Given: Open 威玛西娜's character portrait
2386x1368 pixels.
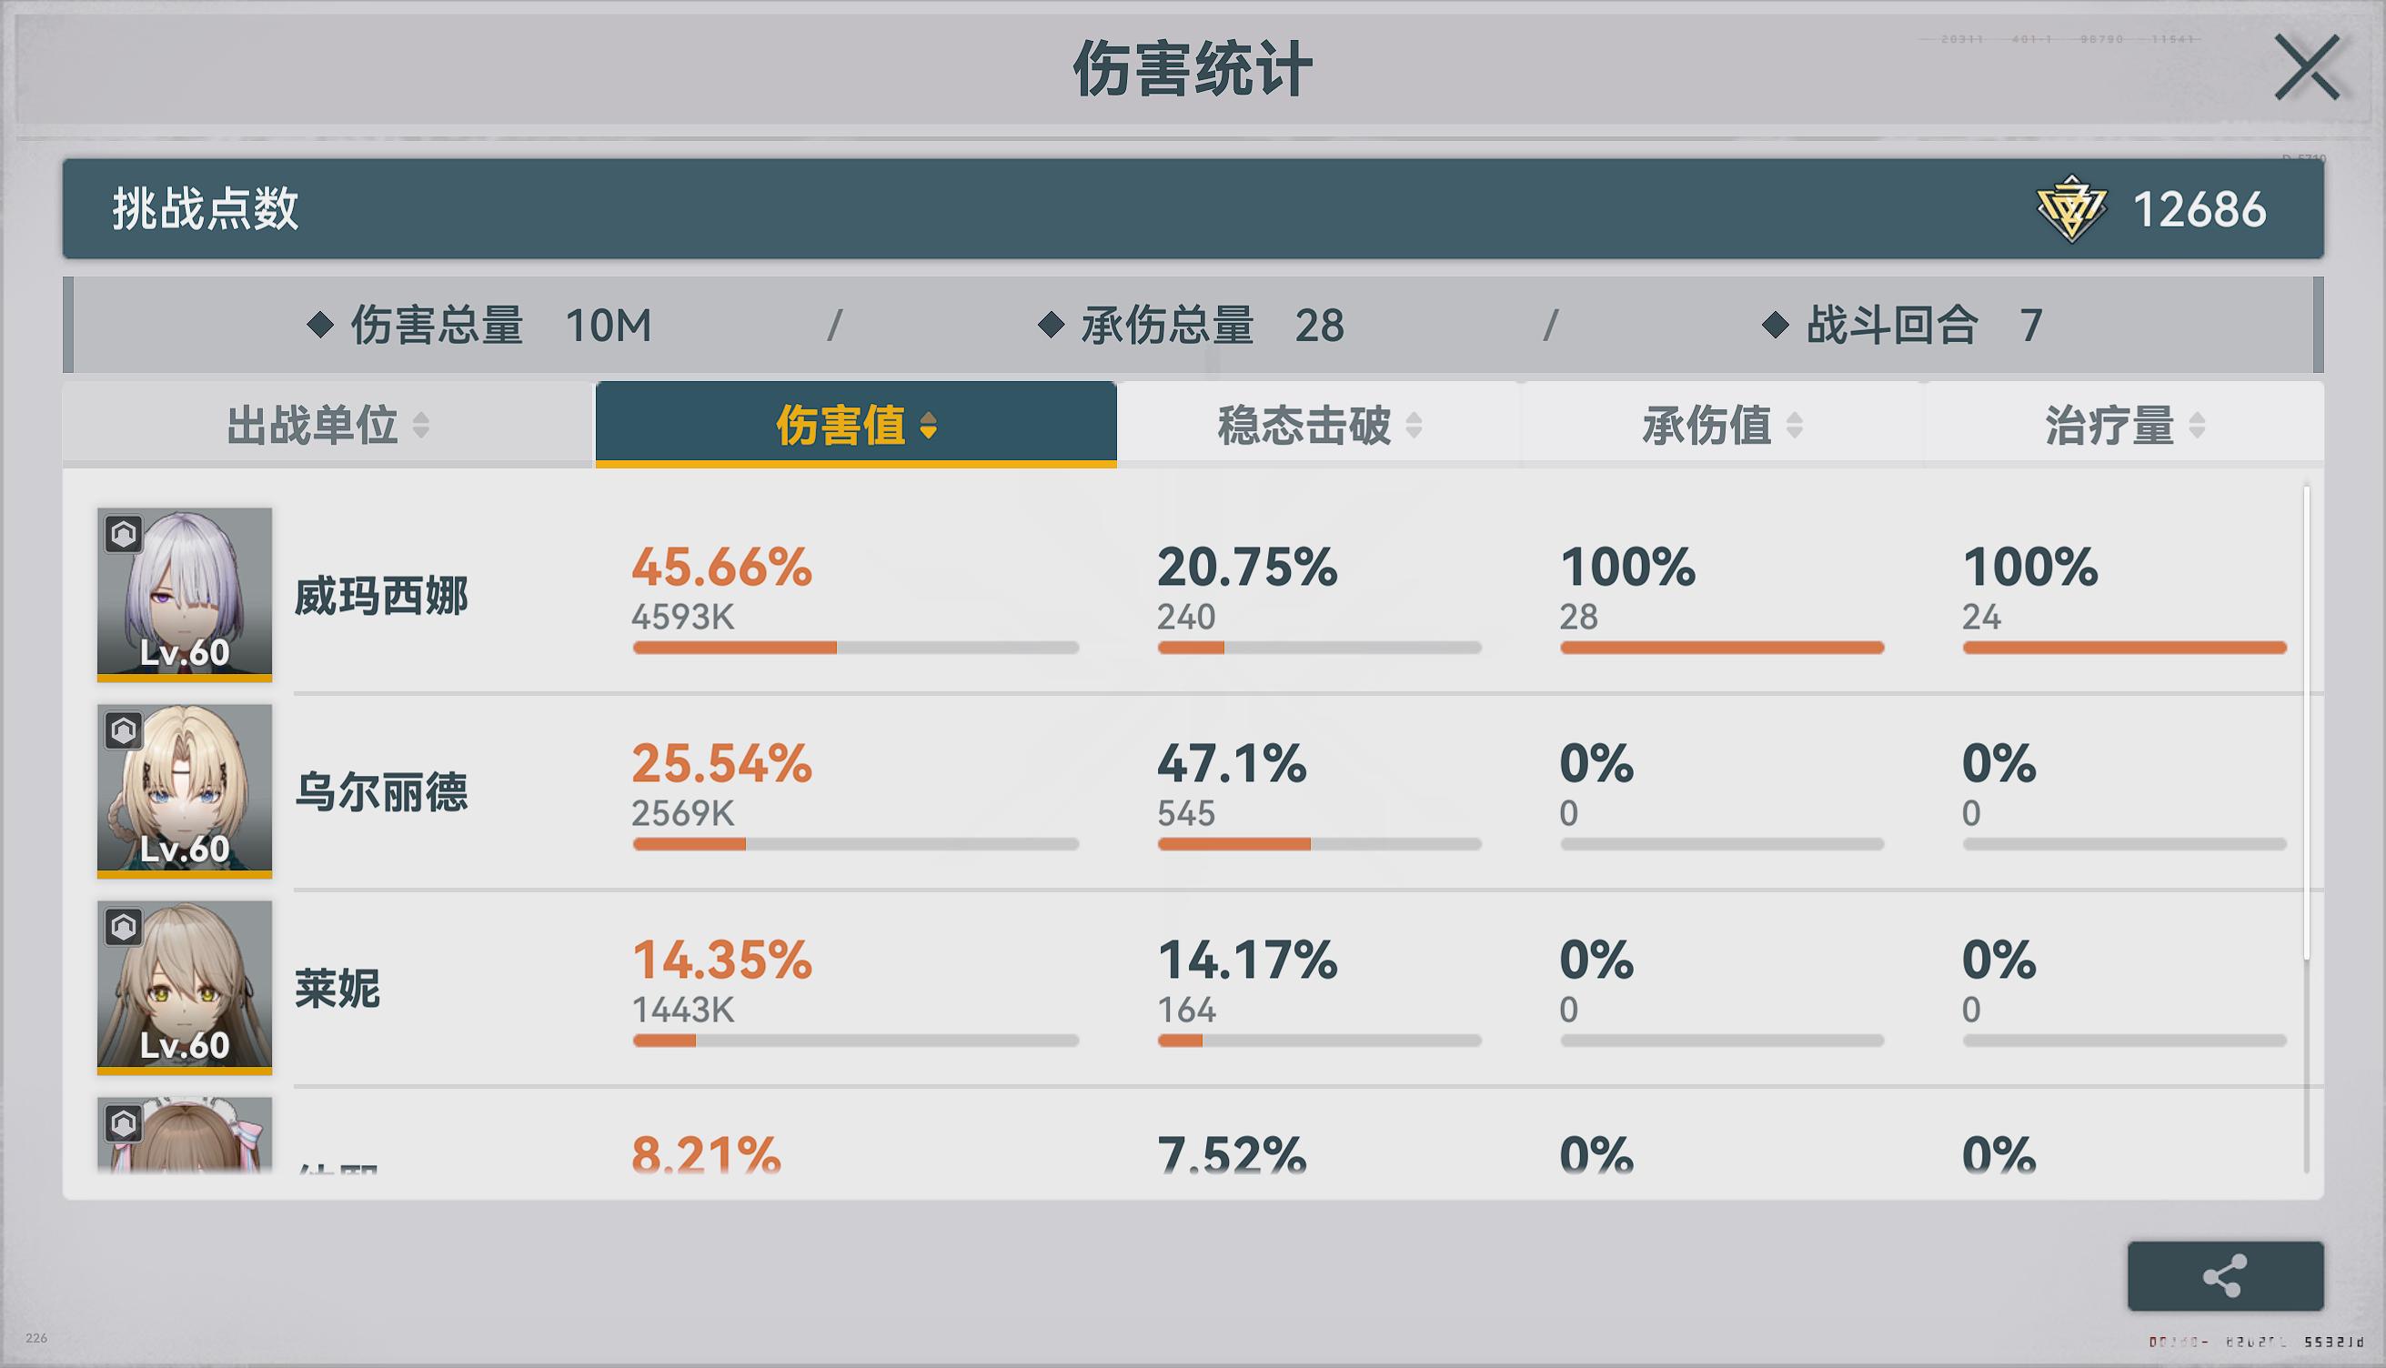Looking at the screenshot, I should [185, 594].
